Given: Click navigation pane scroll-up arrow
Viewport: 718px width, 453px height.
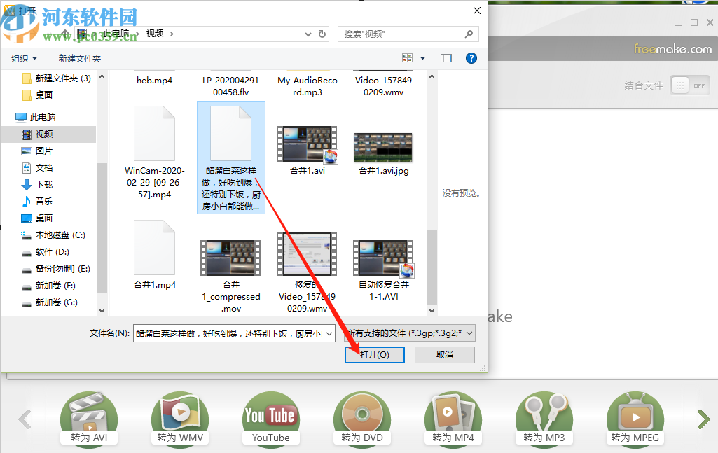Looking at the screenshot, I should (102, 76).
